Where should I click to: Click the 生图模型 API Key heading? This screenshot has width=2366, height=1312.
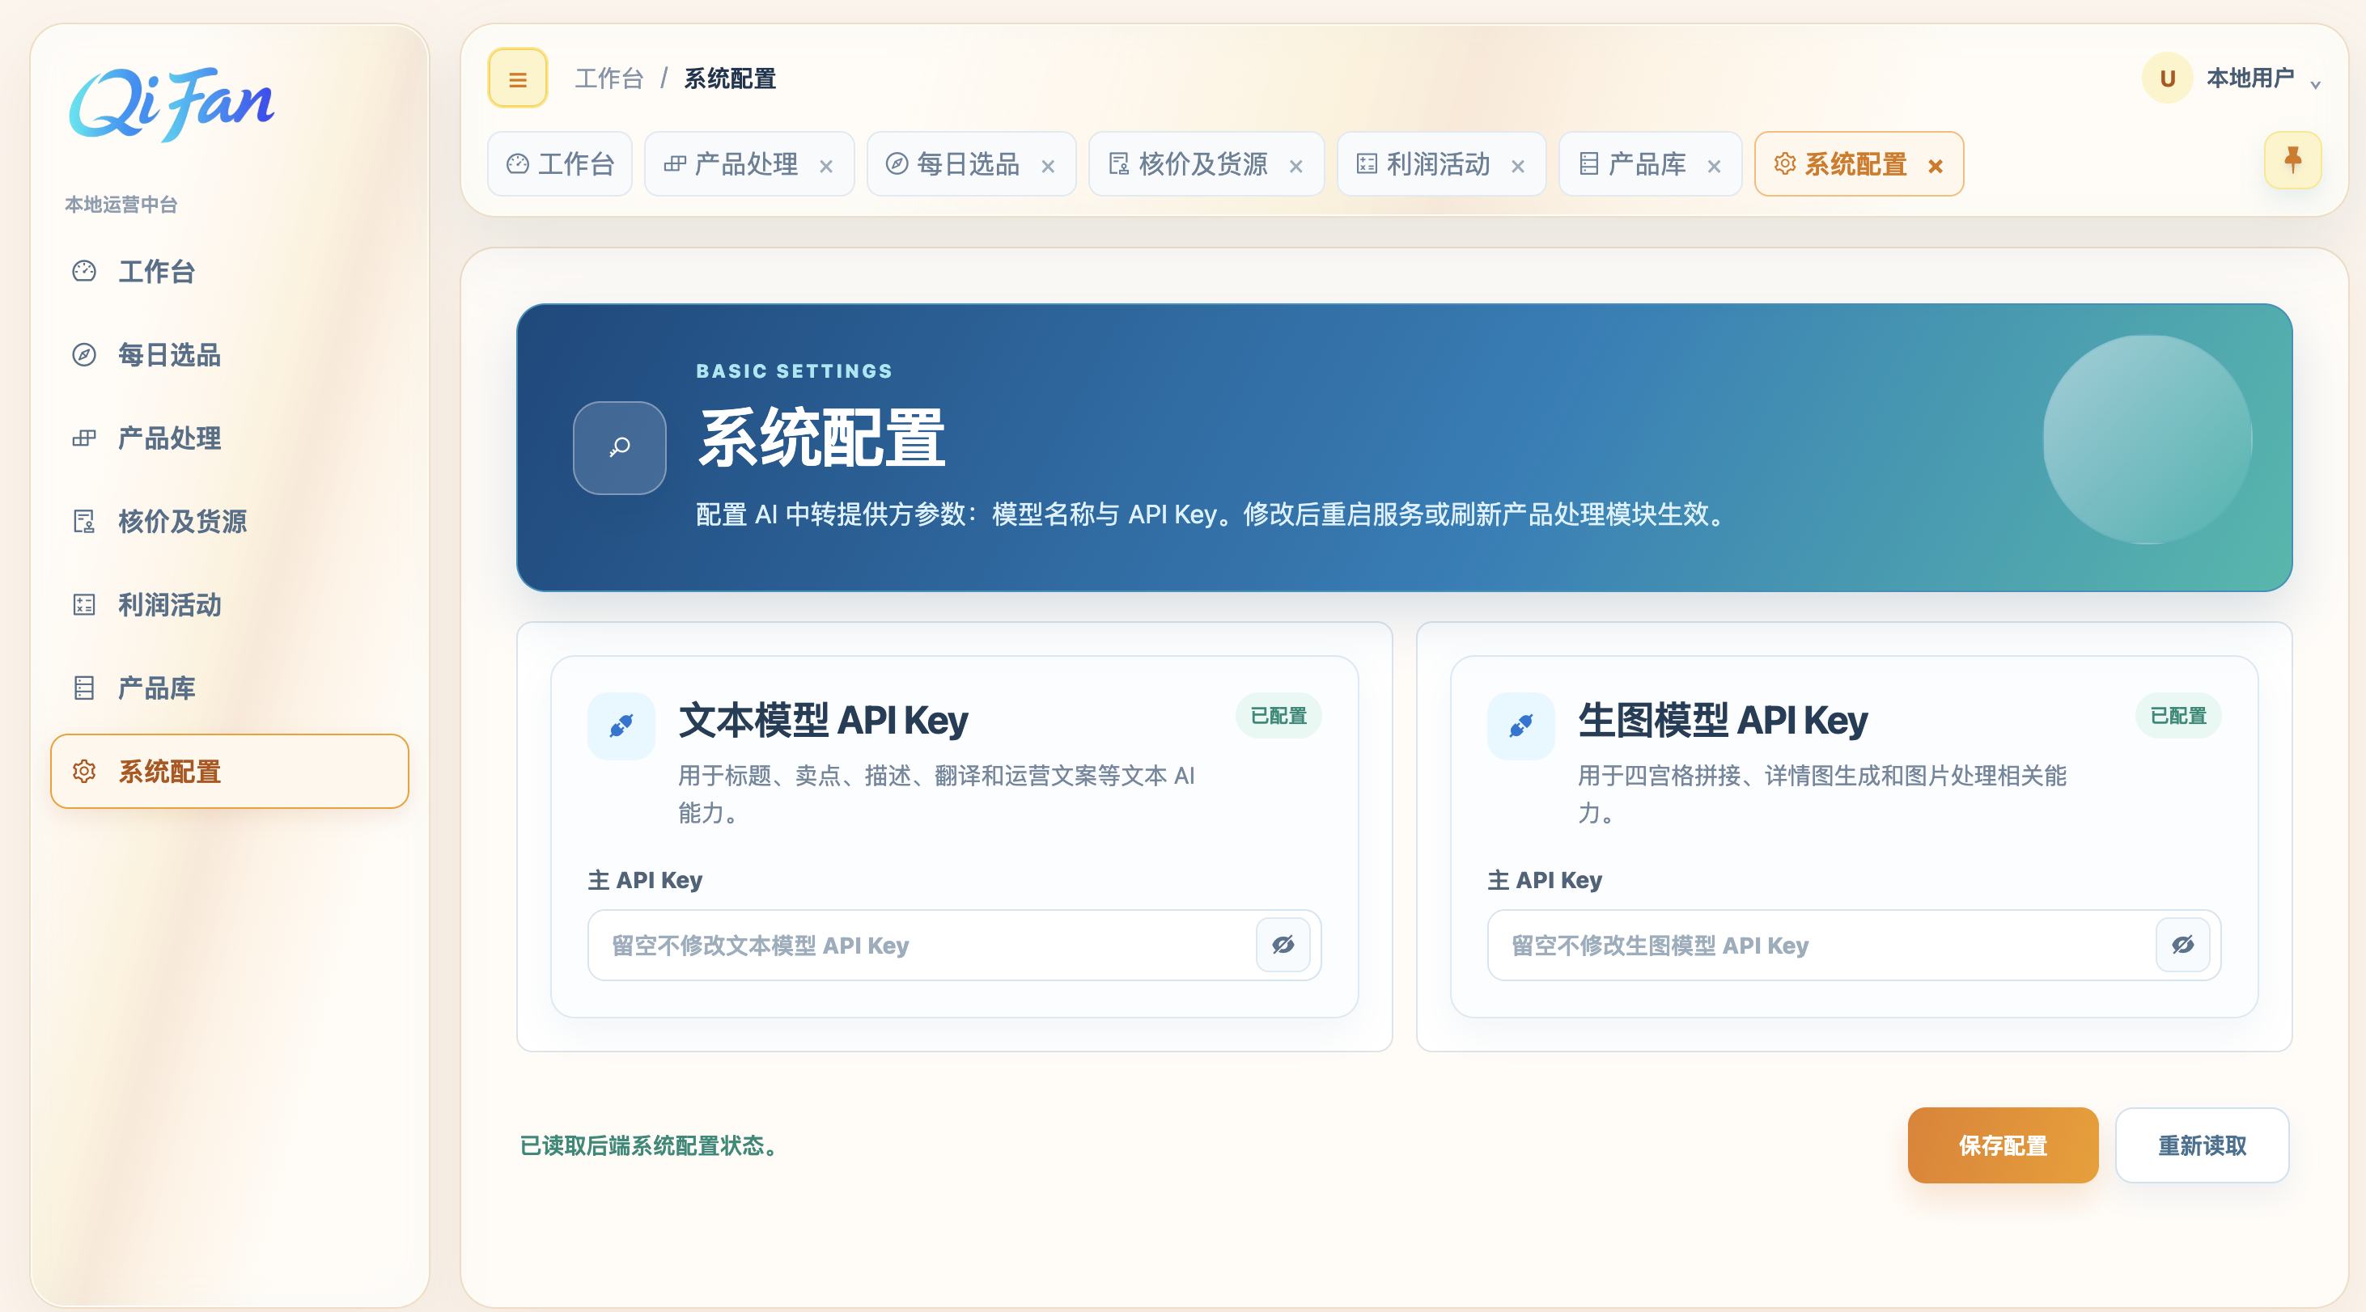click(x=1723, y=721)
